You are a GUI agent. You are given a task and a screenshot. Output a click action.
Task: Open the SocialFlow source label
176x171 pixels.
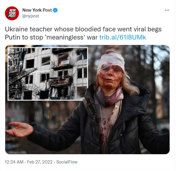click(x=67, y=162)
